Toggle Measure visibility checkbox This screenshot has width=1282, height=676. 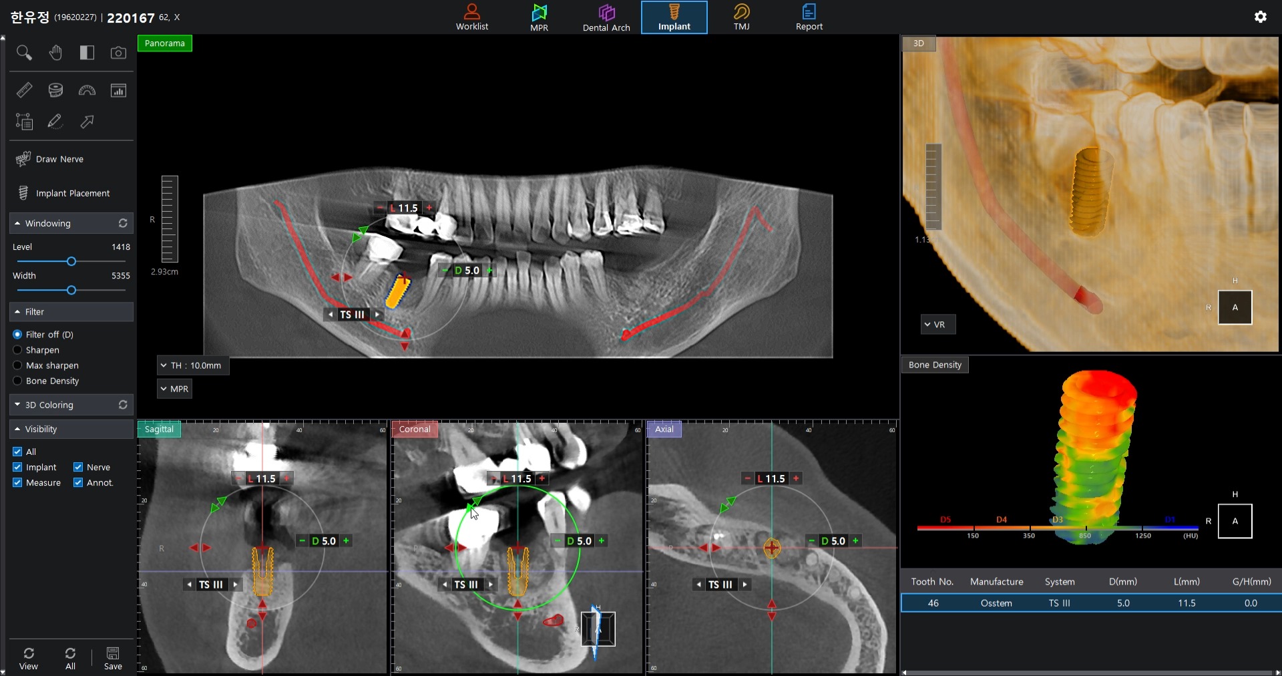(17, 482)
